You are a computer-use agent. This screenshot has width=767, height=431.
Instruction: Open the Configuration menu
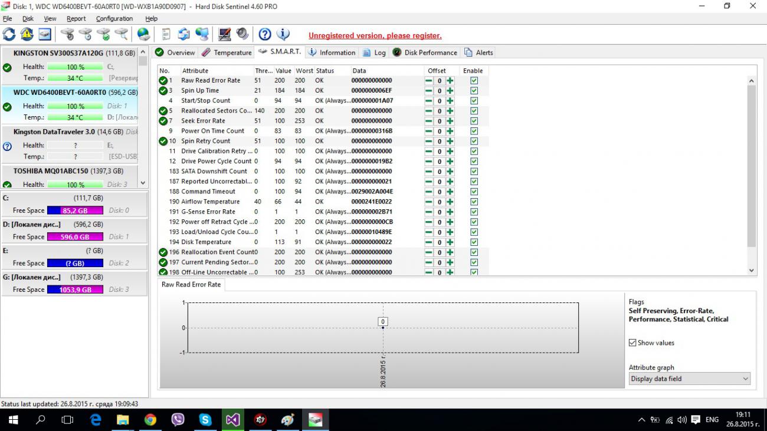coord(114,19)
